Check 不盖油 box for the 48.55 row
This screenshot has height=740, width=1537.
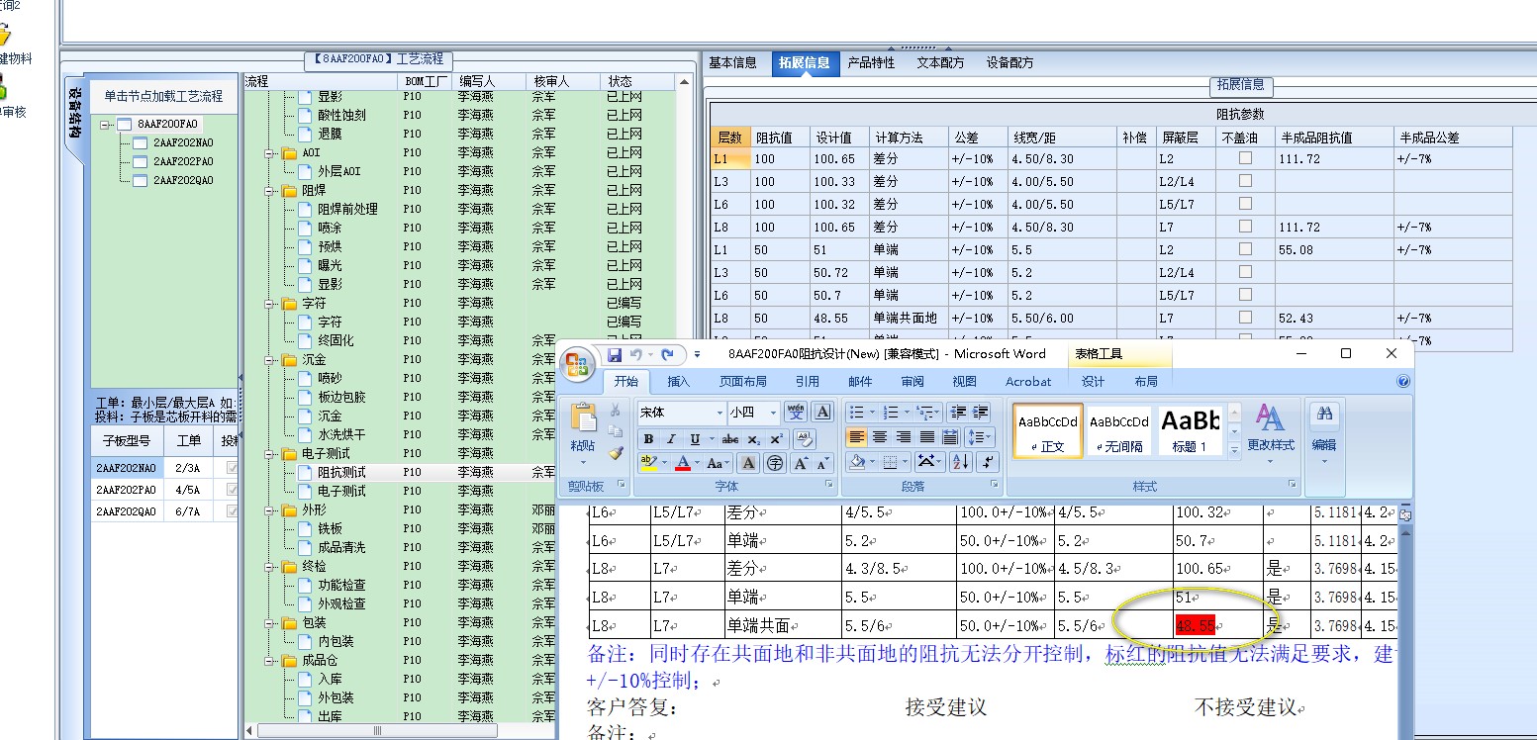point(1245,318)
